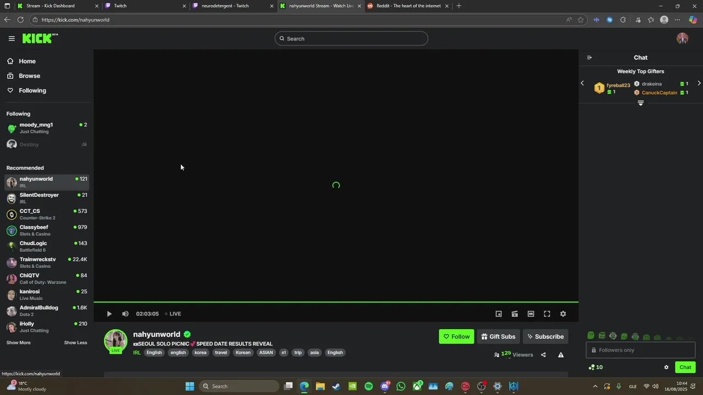703x395 pixels.
Task: Open Gift Subs dialog
Action: coord(498,337)
